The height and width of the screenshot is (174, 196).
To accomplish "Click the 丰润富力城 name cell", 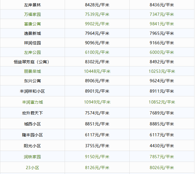I will click(32, 102).
